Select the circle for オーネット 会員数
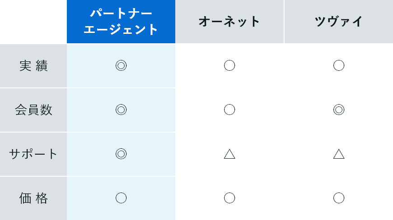The height and width of the screenshot is (220, 393). pos(229,110)
